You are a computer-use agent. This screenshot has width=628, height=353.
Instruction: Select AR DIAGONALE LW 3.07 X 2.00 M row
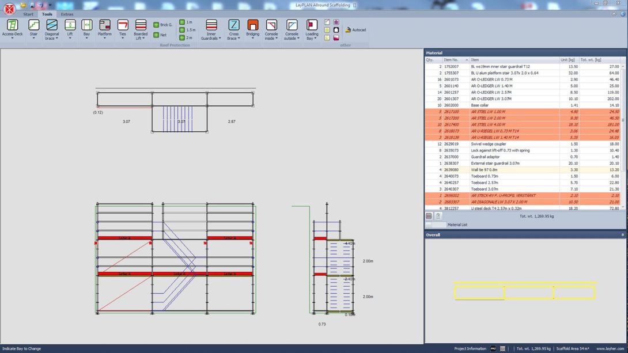523,202
